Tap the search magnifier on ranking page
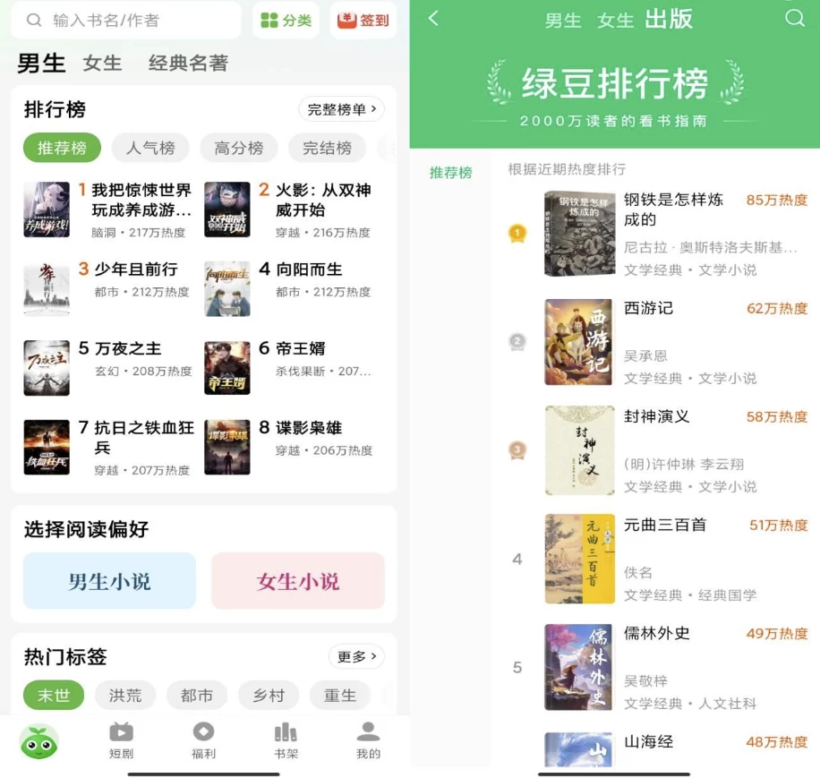The image size is (820, 778). click(794, 18)
